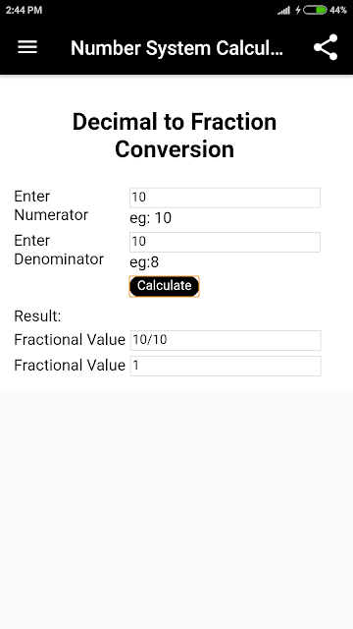Tap the first Fractional Value label
This screenshot has width=353, height=629.
[x=70, y=340]
